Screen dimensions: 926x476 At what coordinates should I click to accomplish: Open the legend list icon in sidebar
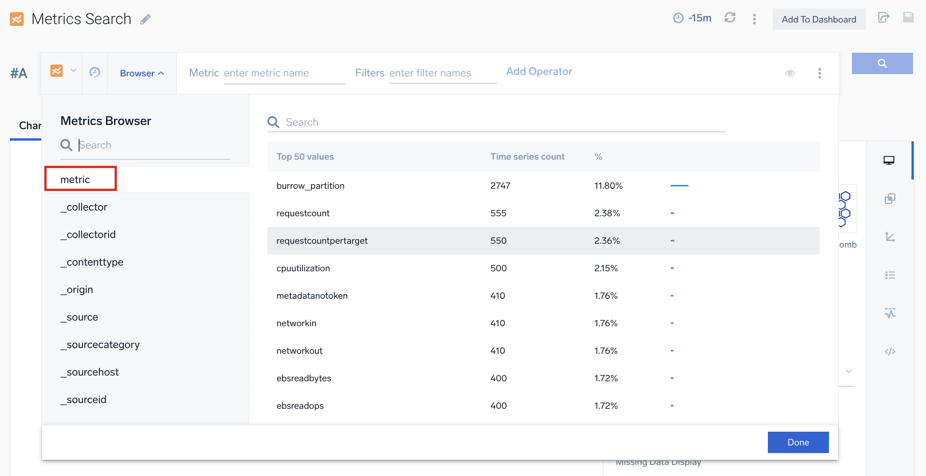point(890,275)
